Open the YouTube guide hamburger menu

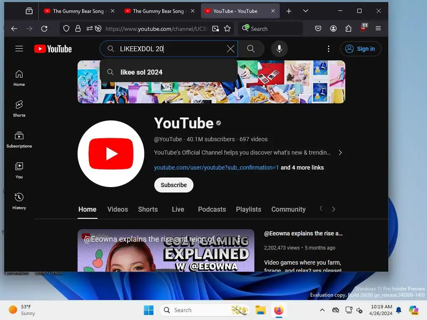19,49
